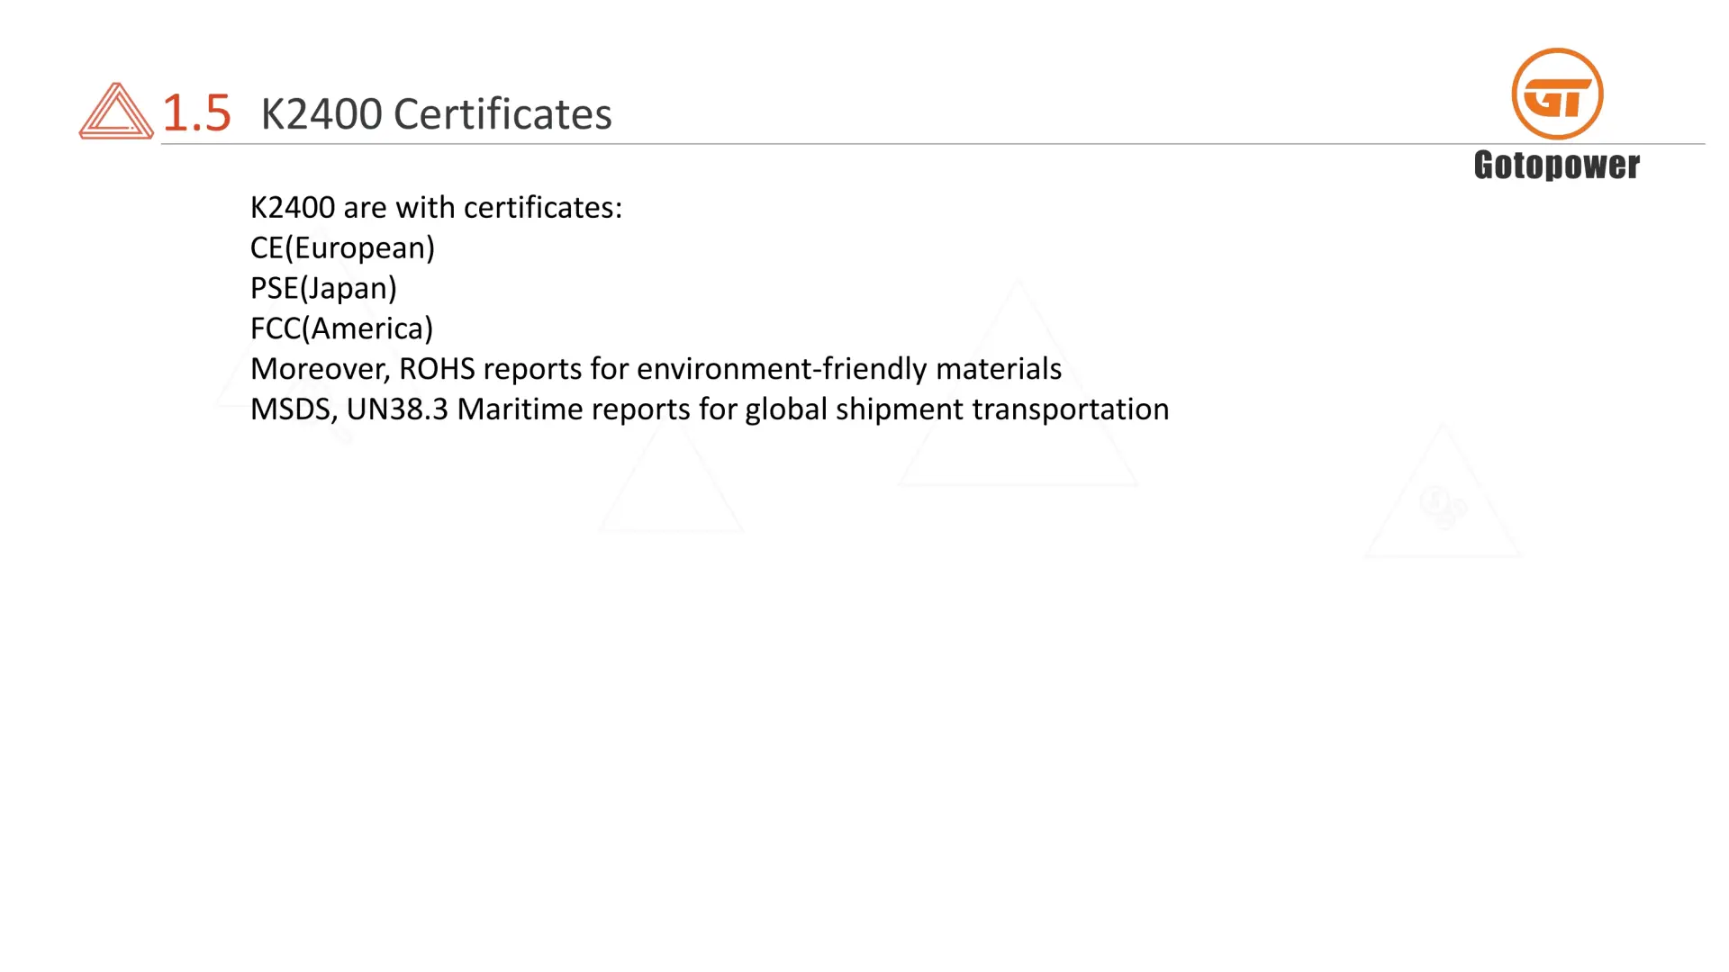Image resolution: width=1729 pixels, height=972 pixels.
Task: Click 'global shipment transportation' in the text
Action: click(x=956, y=409)
